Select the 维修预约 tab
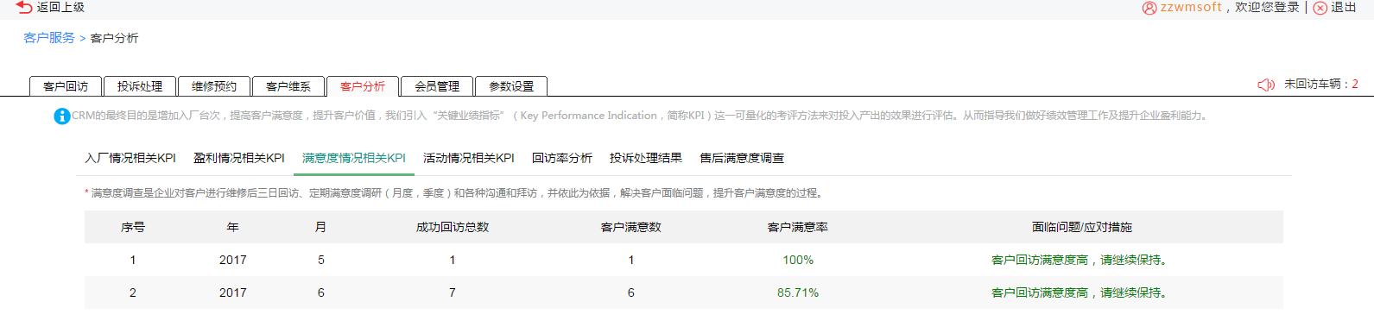 tap(214, 86)
